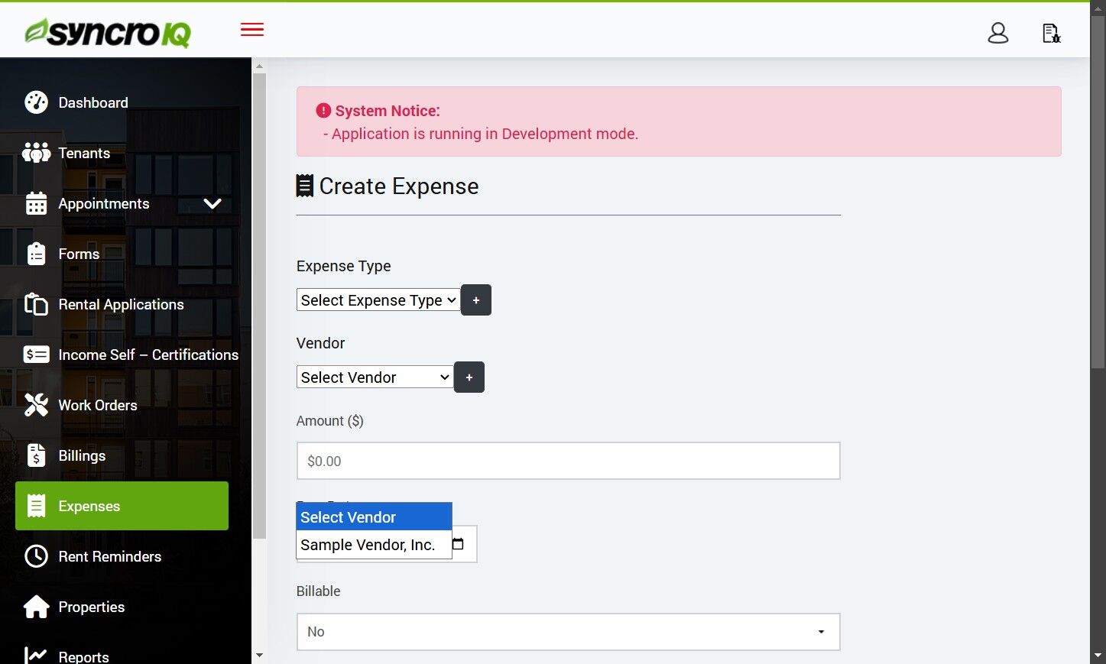Viewport: 1106px width, 664px height.
Task: Click the Dashboard gauge icon
Action: pyautogui.click(x=36, y=102)
